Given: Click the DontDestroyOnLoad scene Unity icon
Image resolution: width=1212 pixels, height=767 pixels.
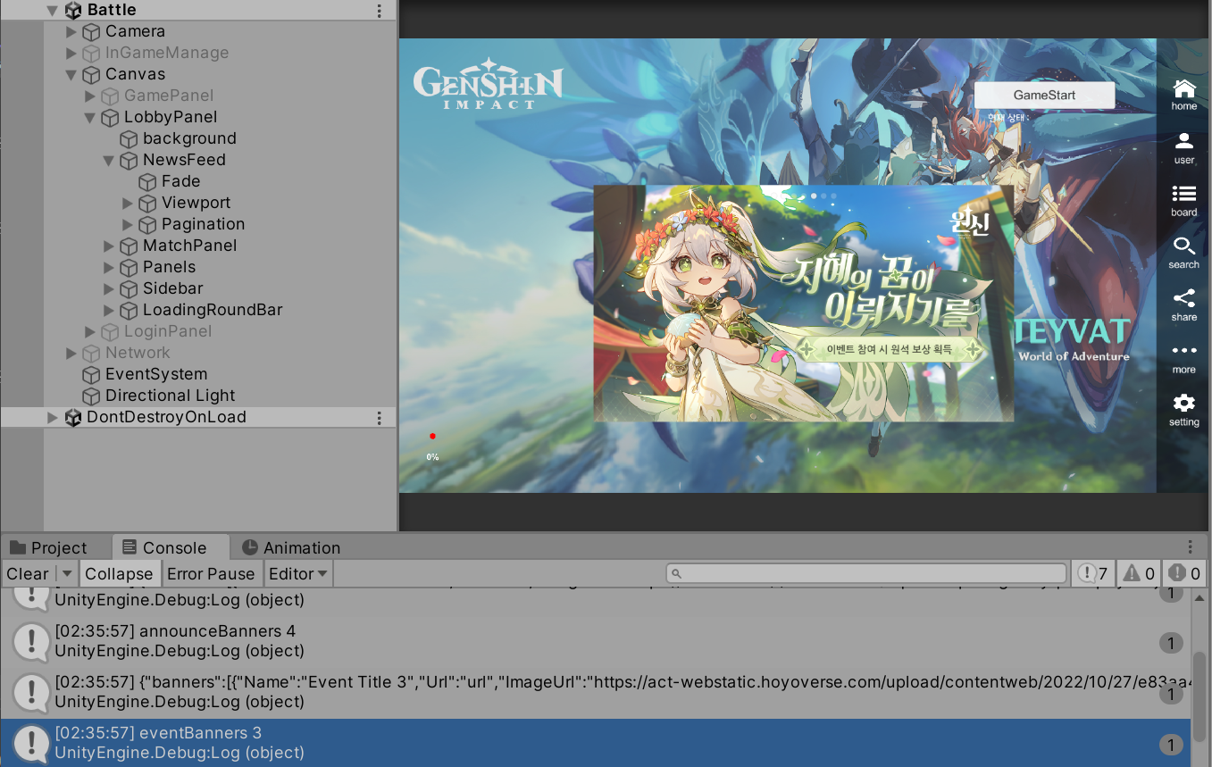Looking at the screenshot, I should (x=73, y=418).
